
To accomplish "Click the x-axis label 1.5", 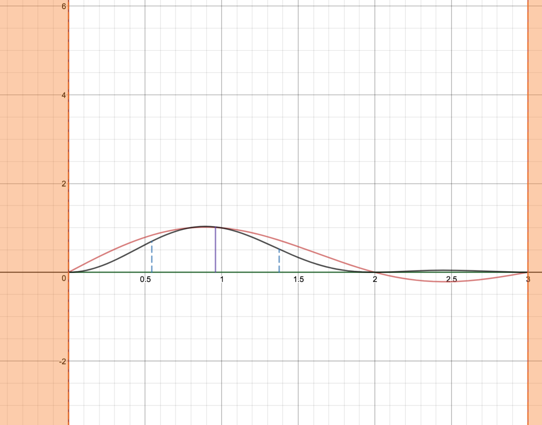I will (x=298, y=280).
